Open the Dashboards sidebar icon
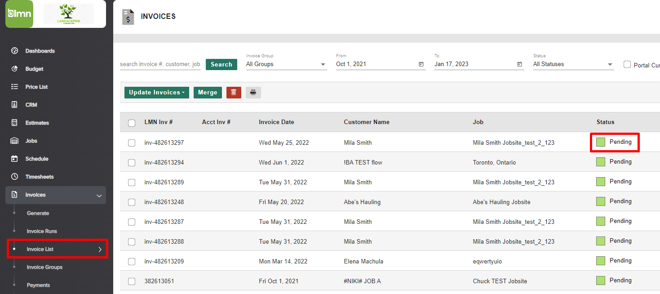The height and width of the screenshot is (294, 660). coord(13,50)
